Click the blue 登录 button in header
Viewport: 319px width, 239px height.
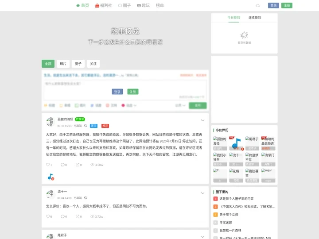point(273,5)
